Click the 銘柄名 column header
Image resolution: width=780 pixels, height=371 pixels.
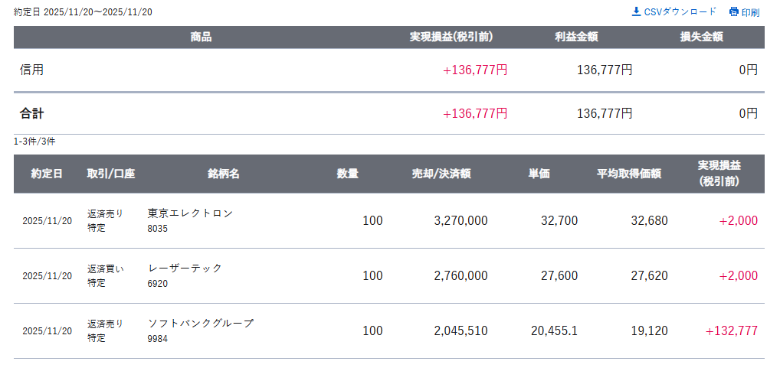224,174
